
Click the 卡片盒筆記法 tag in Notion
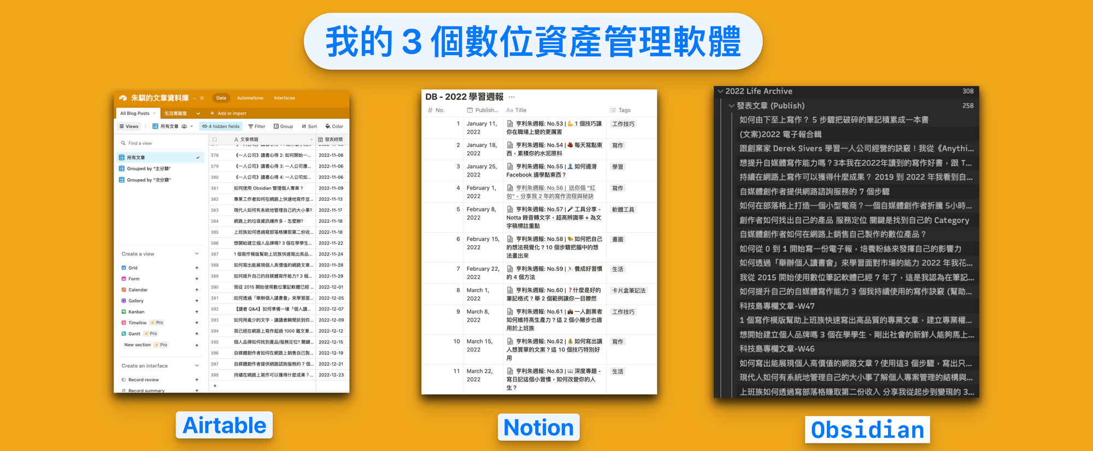629,290
